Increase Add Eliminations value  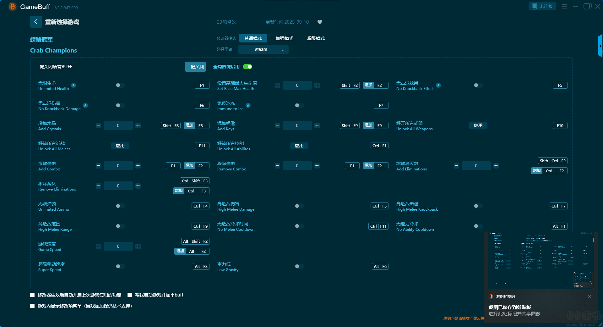(x=496, y=166)
